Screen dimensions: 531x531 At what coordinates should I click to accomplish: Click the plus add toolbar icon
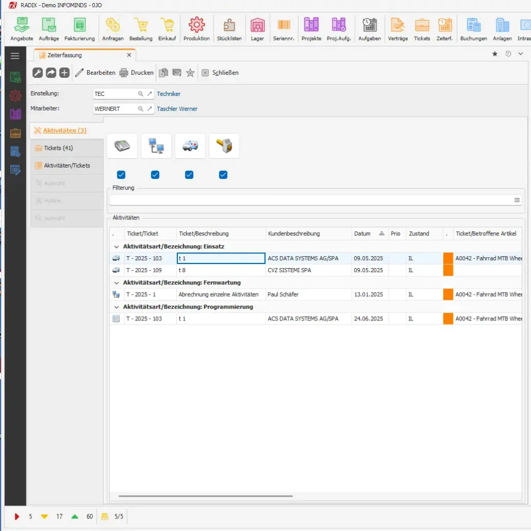click(64, 73)
